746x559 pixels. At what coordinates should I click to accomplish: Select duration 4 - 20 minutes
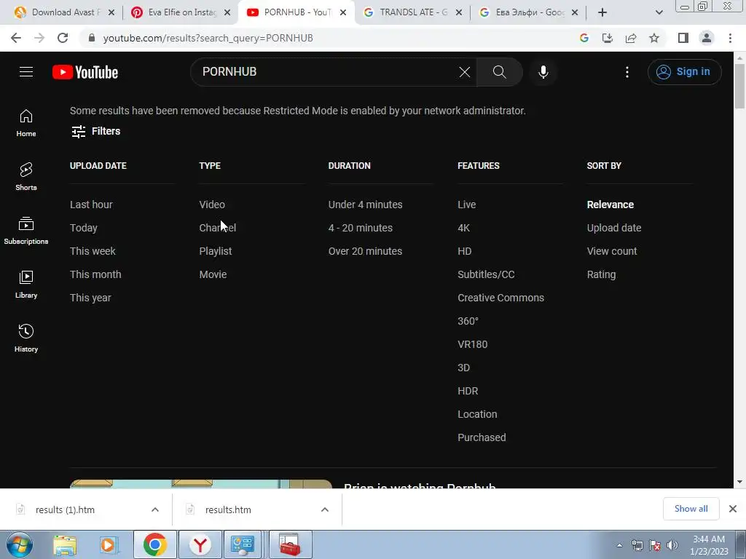(361, 228)
